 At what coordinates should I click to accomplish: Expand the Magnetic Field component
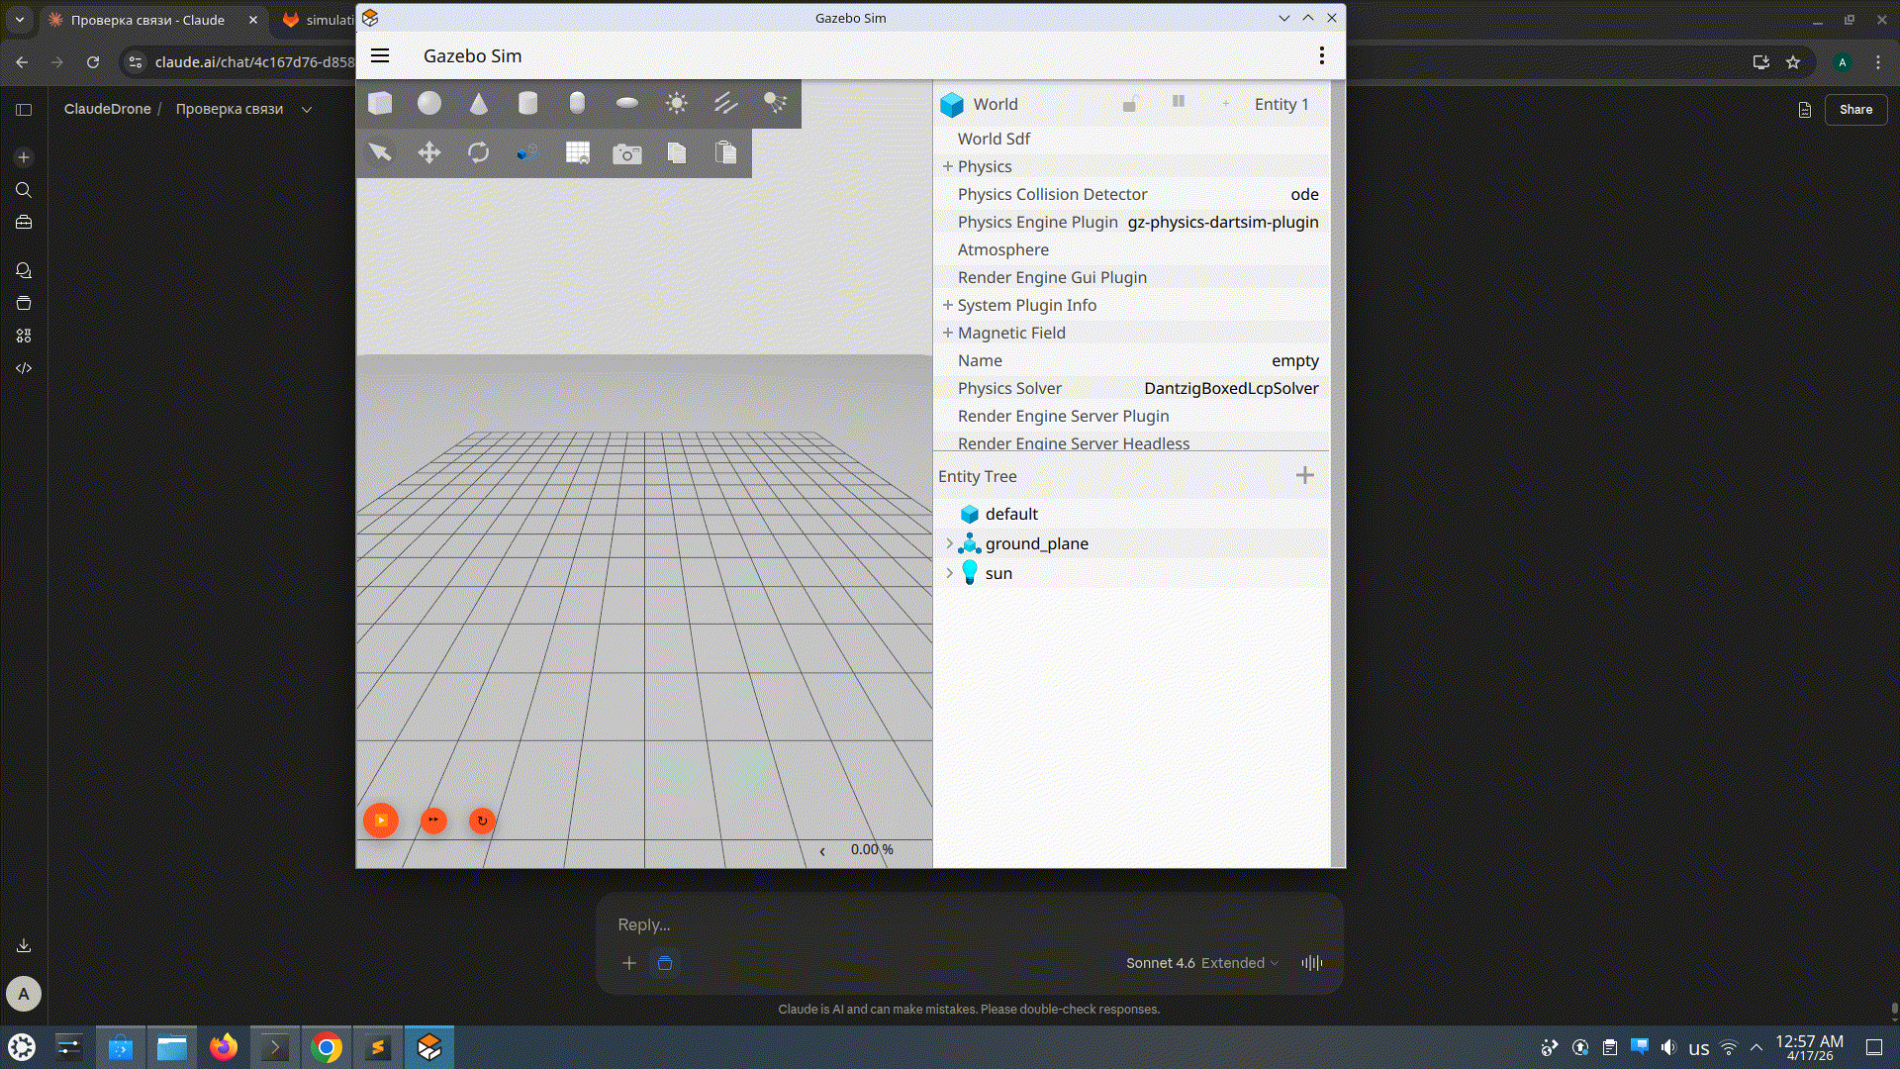pos(948,333)
